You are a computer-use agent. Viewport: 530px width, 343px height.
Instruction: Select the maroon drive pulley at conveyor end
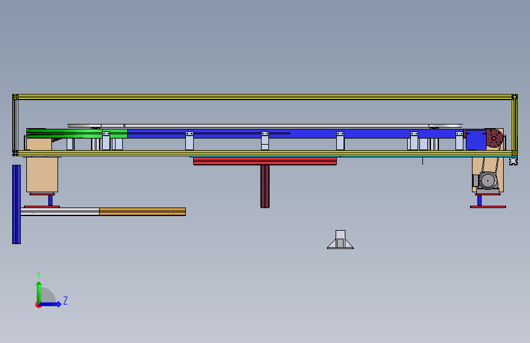pyautogui.click(x=494, y=138)
